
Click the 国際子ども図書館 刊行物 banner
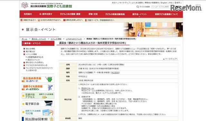point(38,112)
